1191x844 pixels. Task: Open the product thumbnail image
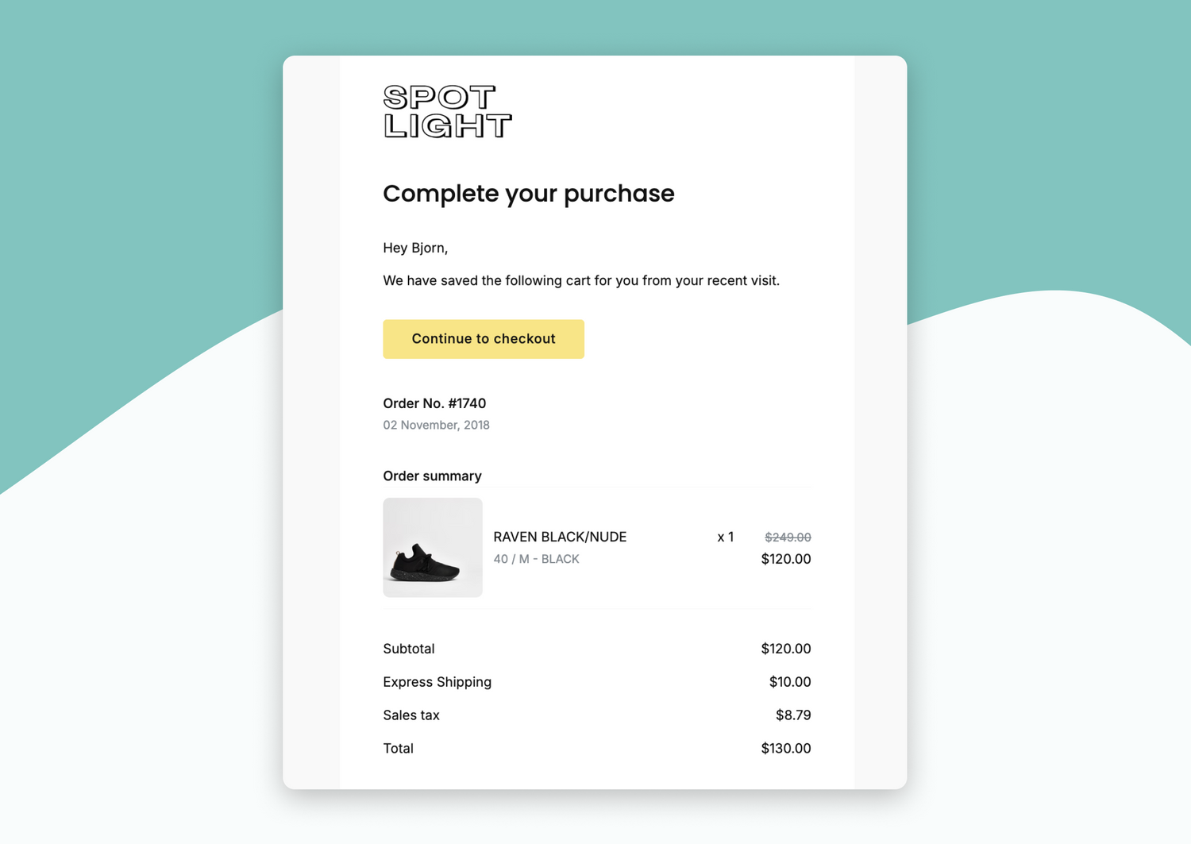point(433,547)
